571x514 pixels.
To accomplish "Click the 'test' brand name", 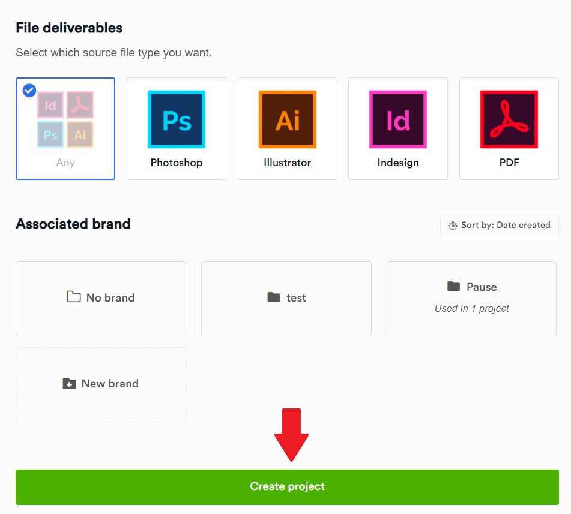I will 296,298.
